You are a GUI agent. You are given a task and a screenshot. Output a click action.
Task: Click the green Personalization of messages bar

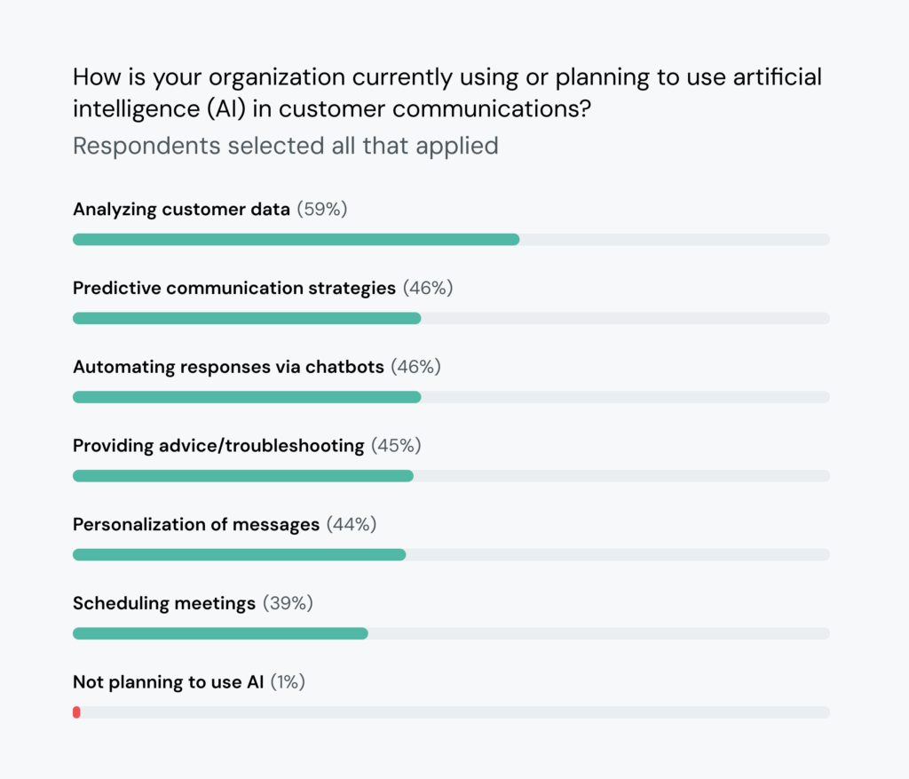tap(239, 554)
